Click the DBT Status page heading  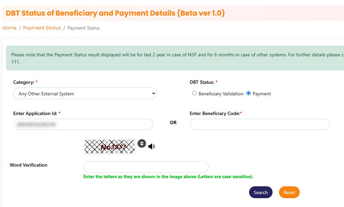click(x=115, y=13)
